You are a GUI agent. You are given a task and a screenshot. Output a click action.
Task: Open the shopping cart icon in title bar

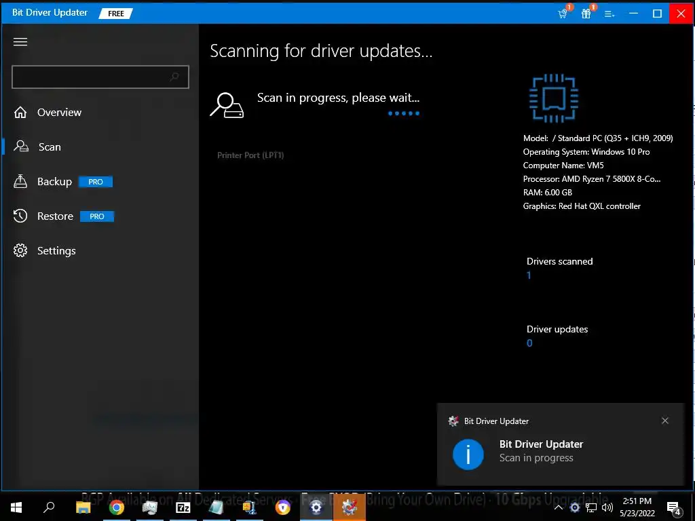coord(564,12)
